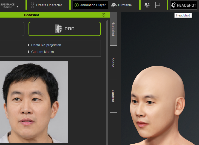Open the Content side tab
This screenshot has width=199, height=145.
point(113,96)
